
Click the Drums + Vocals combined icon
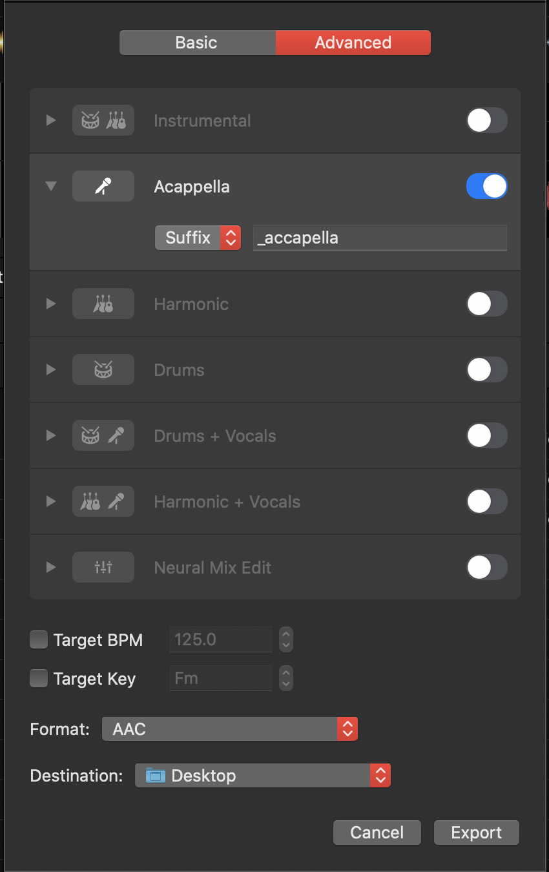tap(103, 435)
